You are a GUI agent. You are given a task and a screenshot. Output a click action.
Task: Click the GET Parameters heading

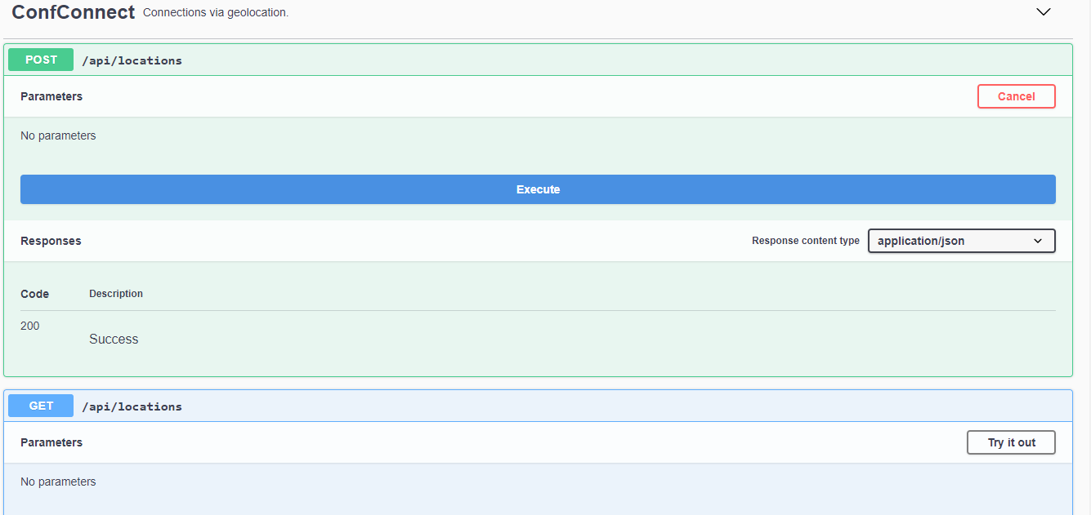tap(51, 442)
